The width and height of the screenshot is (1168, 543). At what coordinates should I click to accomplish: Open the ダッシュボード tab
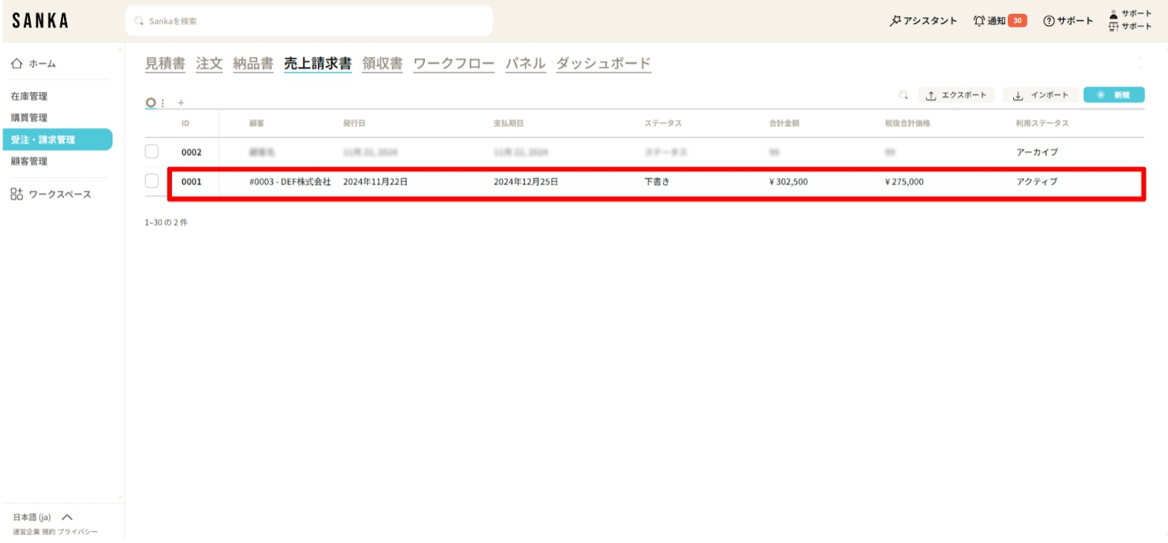tap(603, 64)
